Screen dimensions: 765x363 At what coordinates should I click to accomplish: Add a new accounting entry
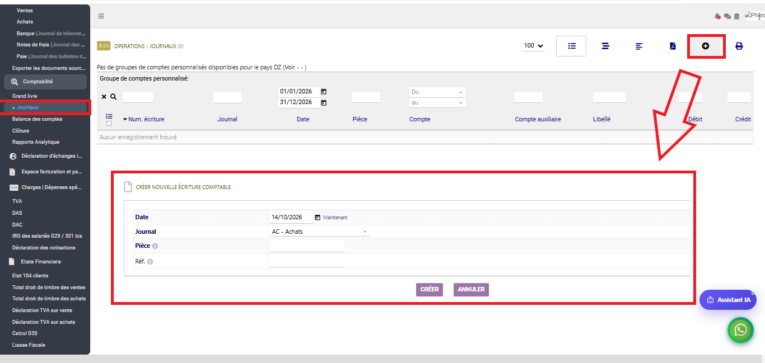click(706, 46)
